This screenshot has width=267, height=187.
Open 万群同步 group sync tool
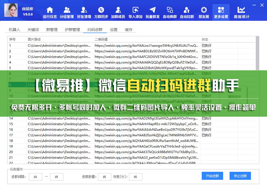point(101,13)
